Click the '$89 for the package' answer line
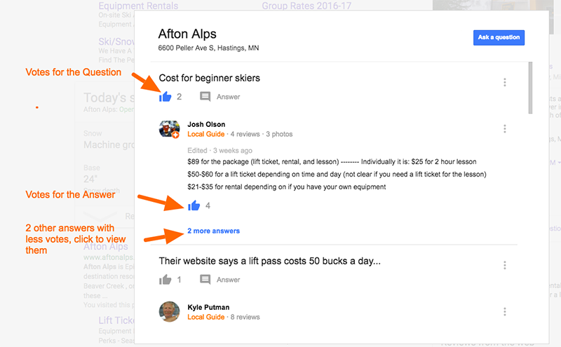 [332, 162]
